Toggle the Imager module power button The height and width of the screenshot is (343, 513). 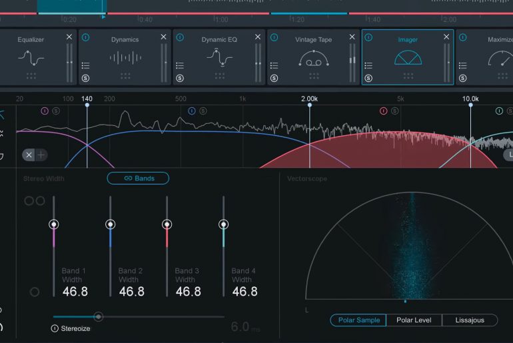368,38
